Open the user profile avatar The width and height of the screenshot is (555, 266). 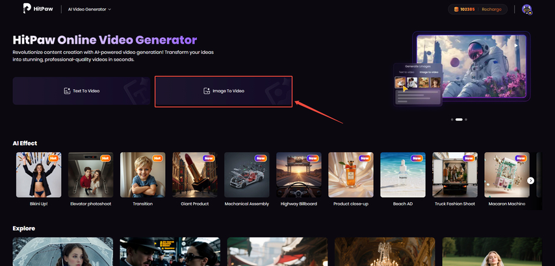tap(527, 10)
